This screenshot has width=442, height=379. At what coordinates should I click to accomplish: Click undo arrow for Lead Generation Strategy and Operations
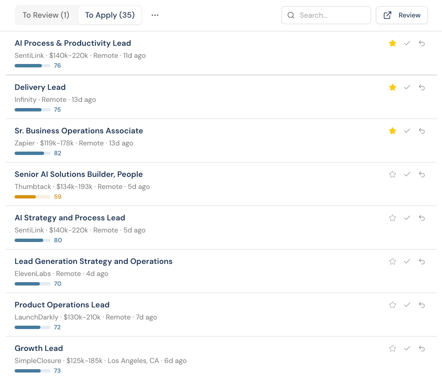(422, 261)
